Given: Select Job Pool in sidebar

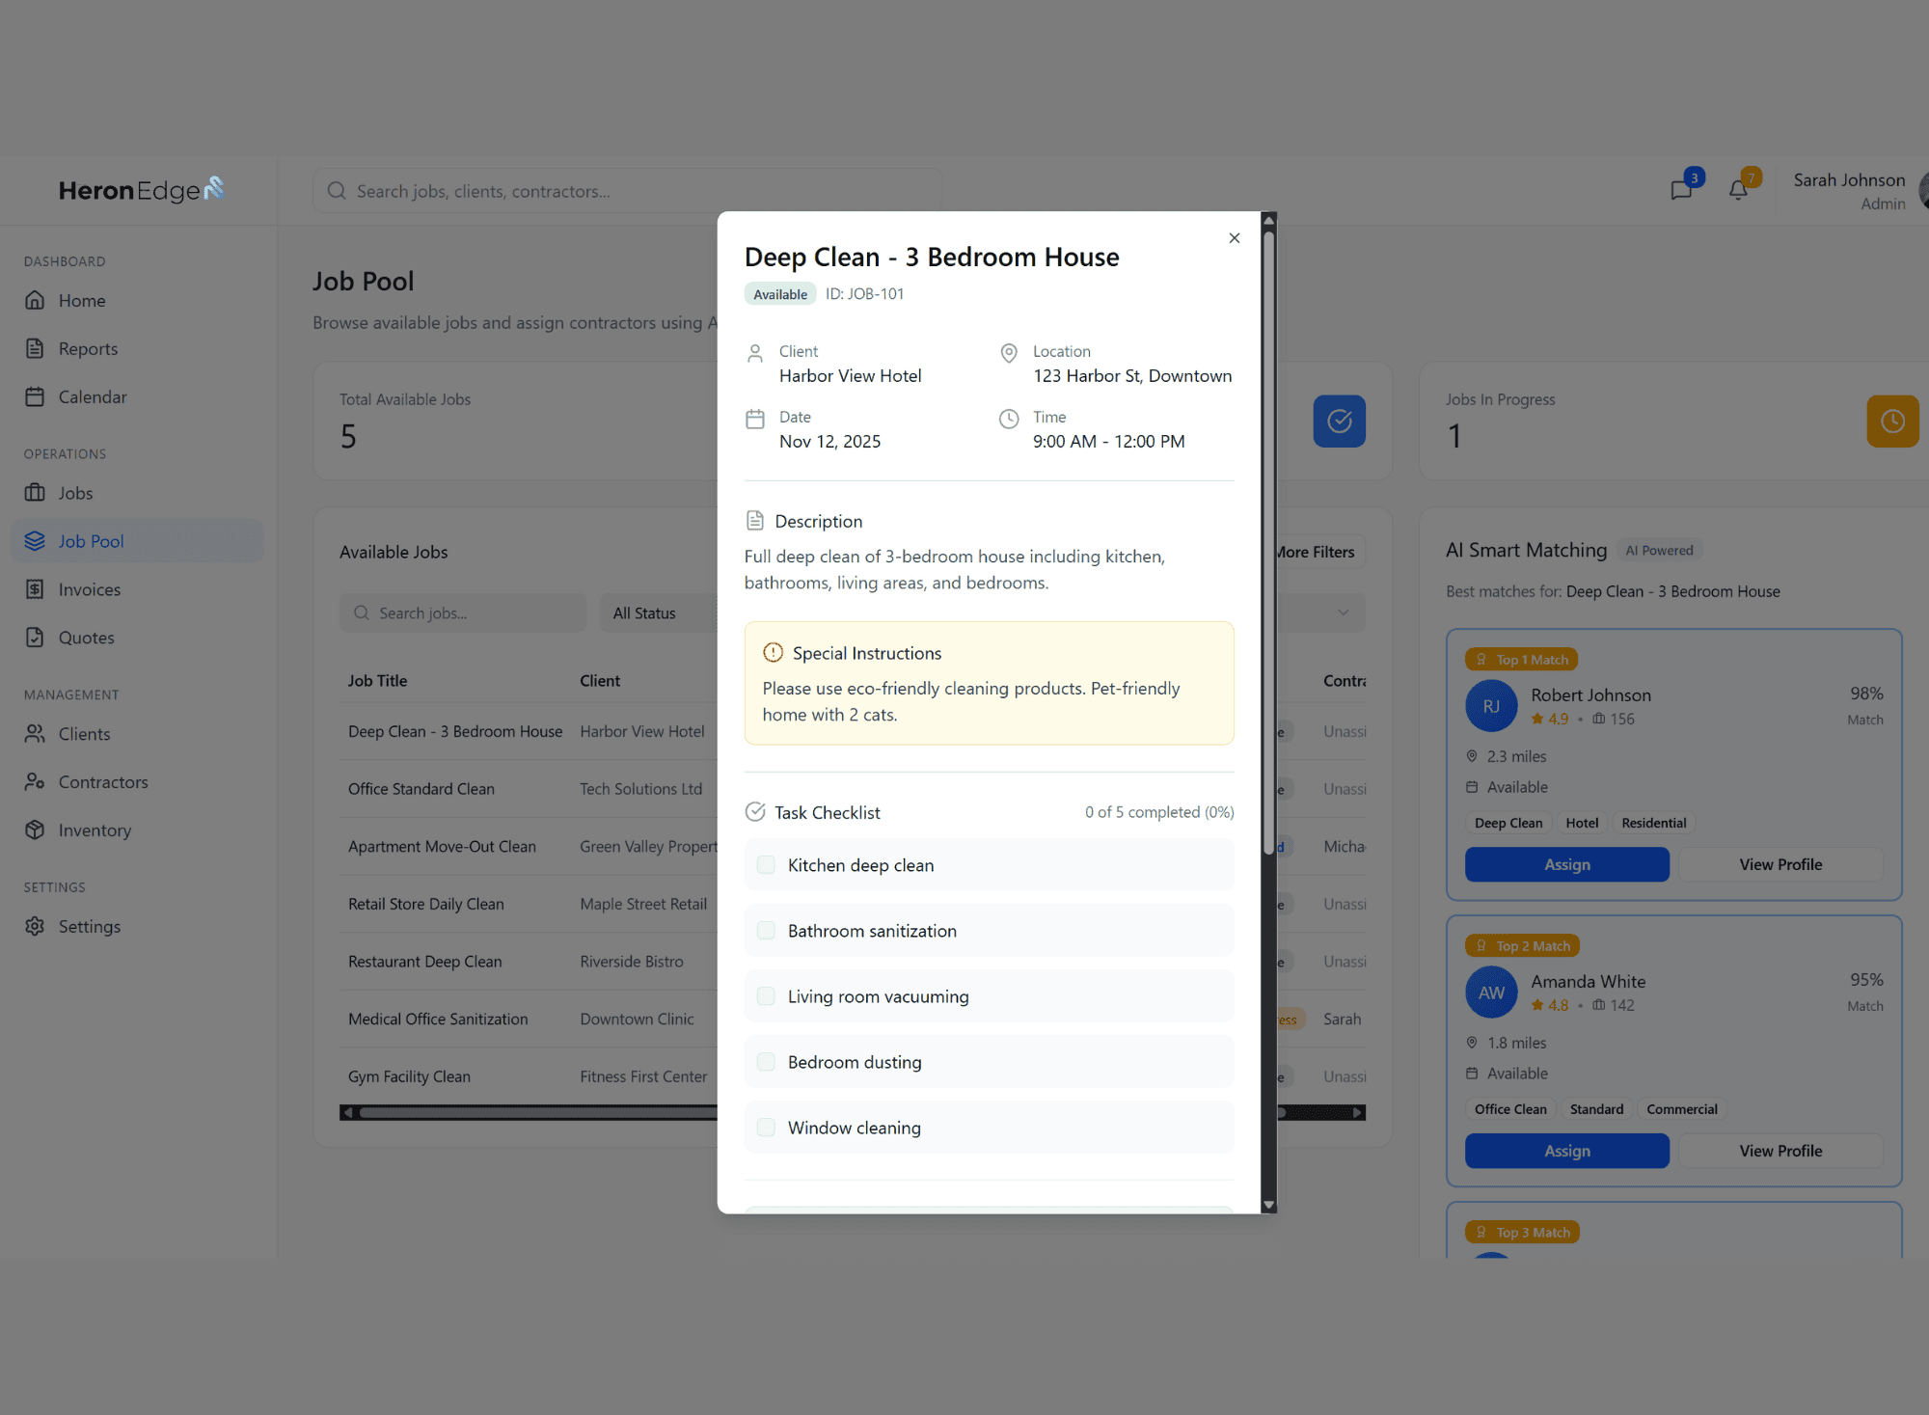Looking at the screenshot, I should [137, 541].
